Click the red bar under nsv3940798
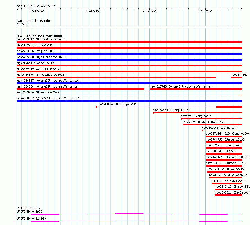 tap(224, 142)
